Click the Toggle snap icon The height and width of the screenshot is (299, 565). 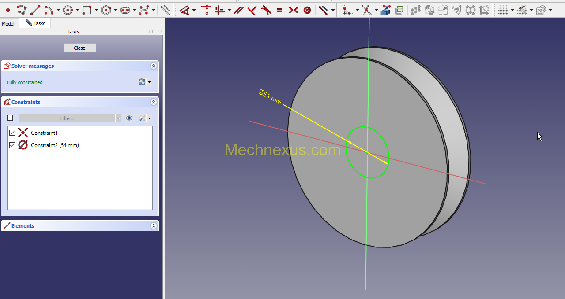pyautogui.click(x=522, y=10)
